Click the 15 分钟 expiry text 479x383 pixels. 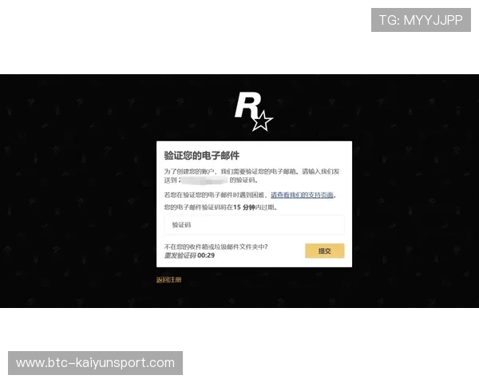pos(244,207)
